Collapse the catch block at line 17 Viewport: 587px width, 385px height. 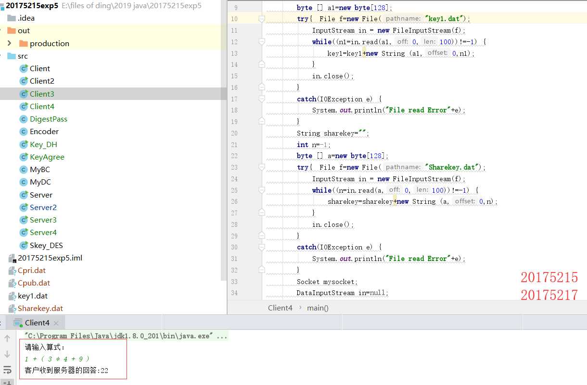tap(261, 99)
